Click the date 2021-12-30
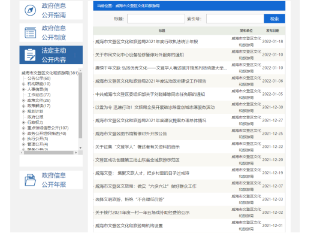Viewport: 332px width, 233px height. click(273, 107)
